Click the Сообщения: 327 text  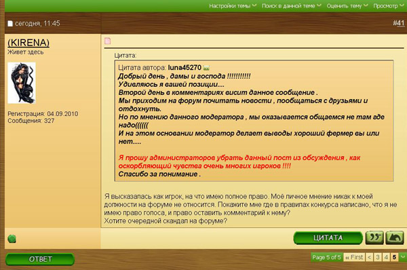31,121
